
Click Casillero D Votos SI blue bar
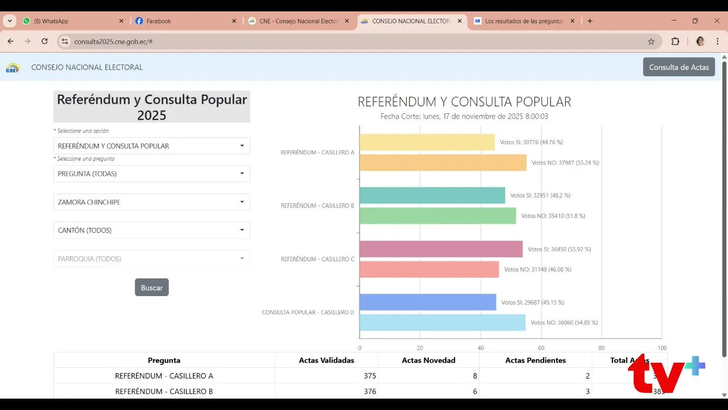(x=428, y=302)
